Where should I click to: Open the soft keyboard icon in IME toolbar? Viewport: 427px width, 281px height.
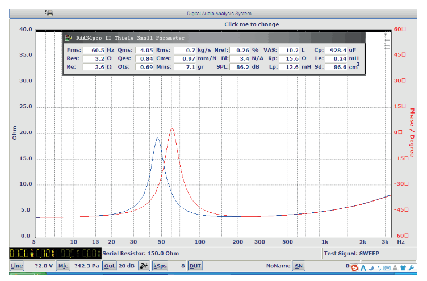pos(387,268)
